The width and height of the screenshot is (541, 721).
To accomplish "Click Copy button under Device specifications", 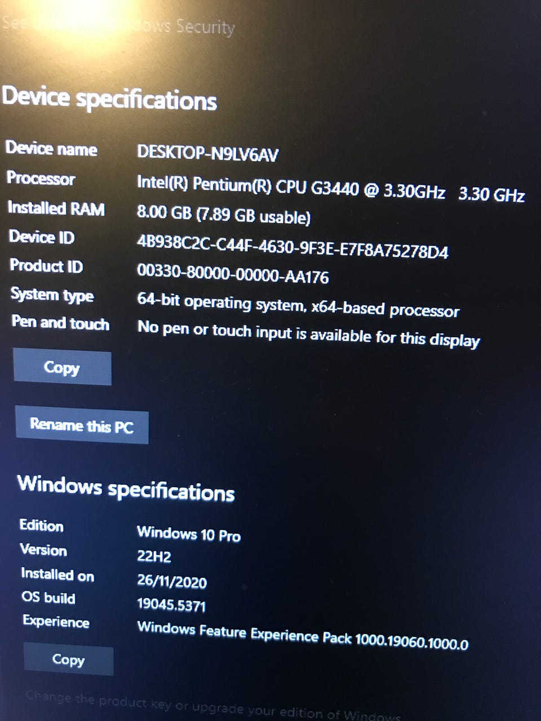I will click(62, 368).
